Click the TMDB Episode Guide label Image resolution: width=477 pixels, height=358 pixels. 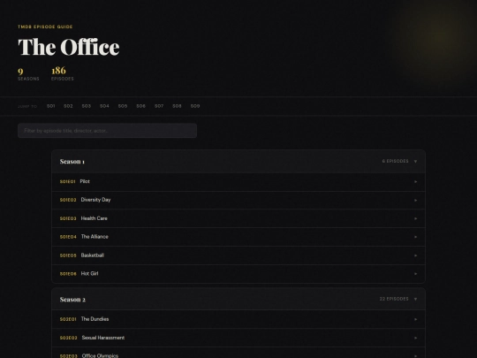coord(45,27)
